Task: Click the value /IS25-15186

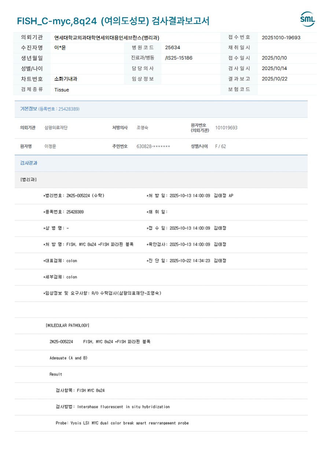Action: (x=179, y=58)
